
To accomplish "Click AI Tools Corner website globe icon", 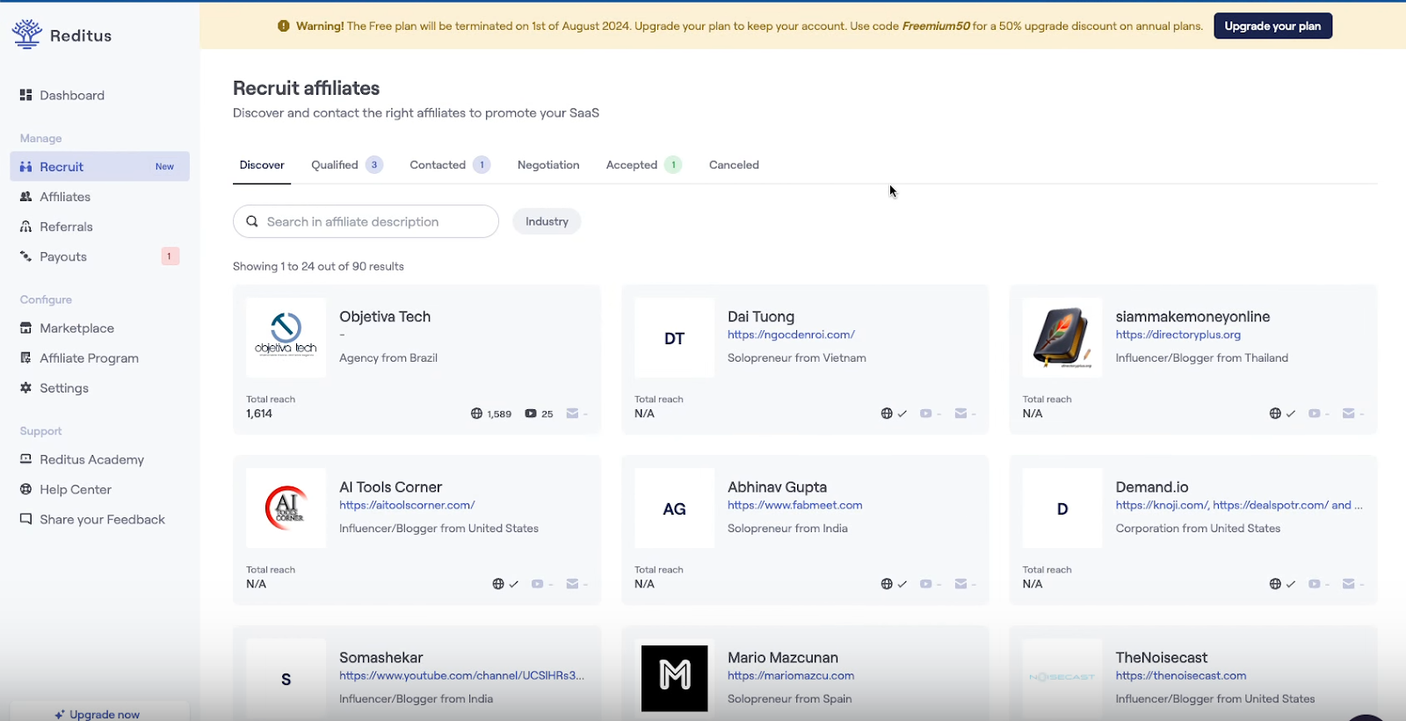I will (x=498, y=584).
